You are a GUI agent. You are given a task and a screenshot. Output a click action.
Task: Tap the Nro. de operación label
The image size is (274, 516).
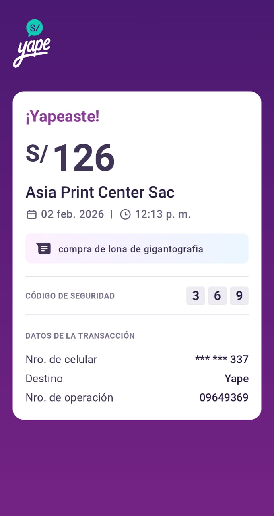pos(69,398)
